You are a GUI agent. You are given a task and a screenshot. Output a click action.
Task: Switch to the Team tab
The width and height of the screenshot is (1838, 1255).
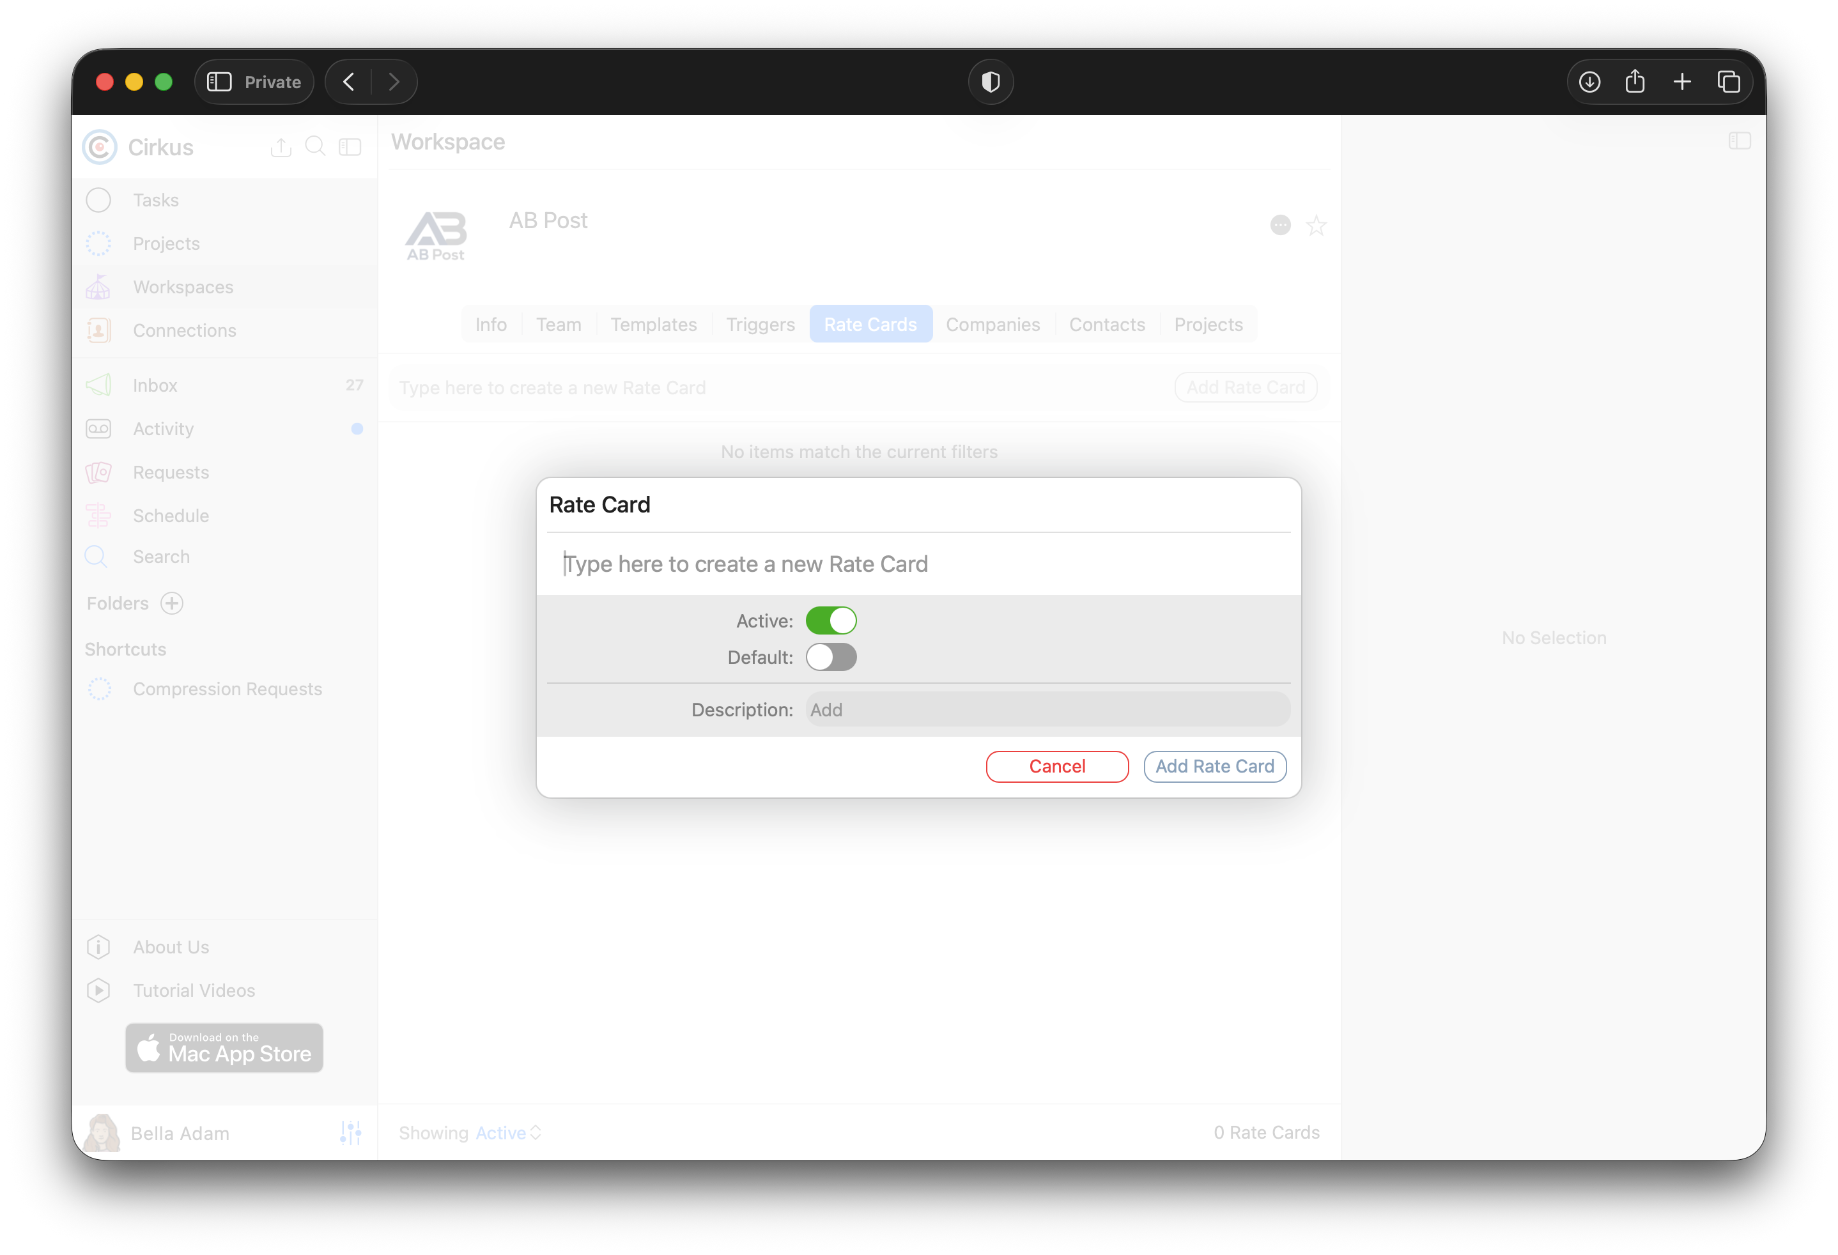point(559,324)
